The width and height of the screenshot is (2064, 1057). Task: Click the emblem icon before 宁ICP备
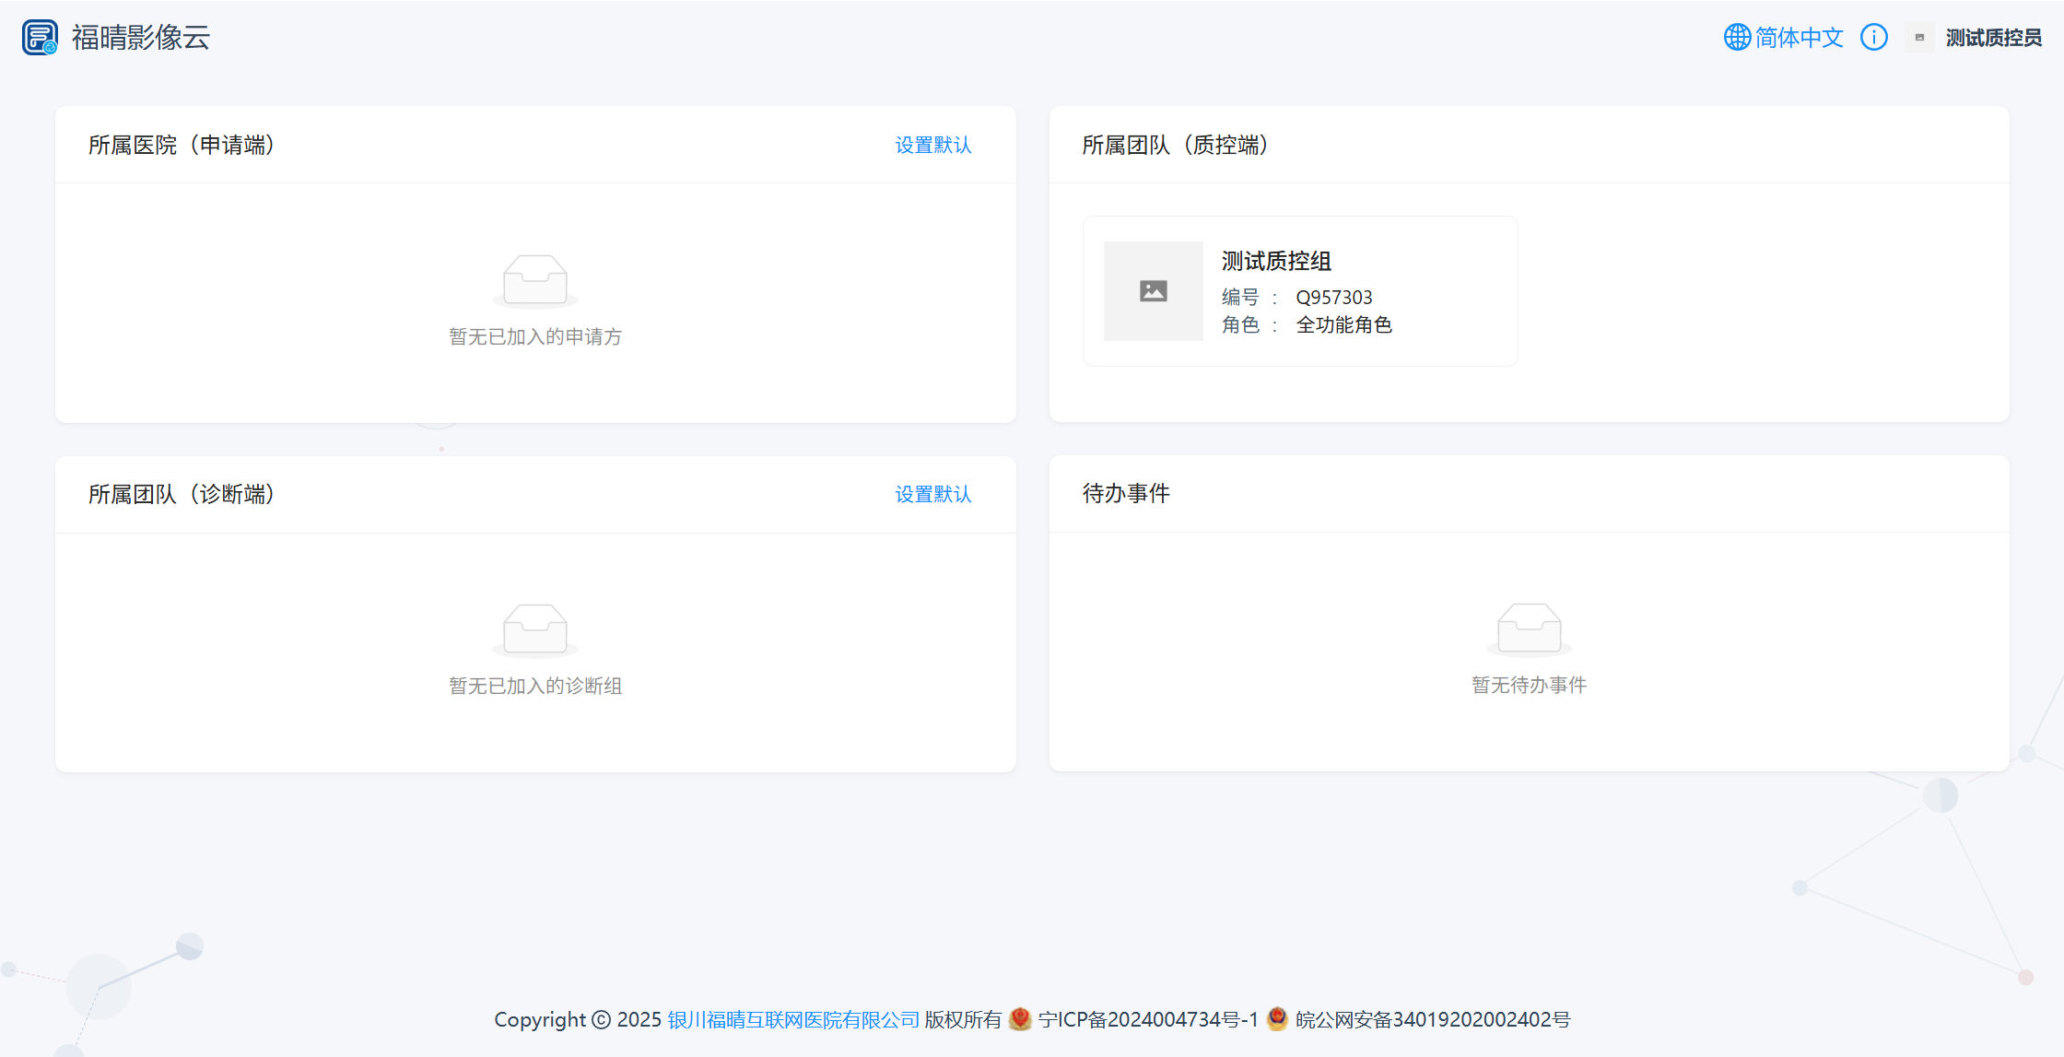click(x=1020, y=1018)
